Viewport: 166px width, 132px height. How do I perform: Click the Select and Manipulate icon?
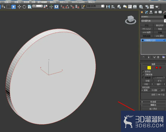[x=51, y=7]
